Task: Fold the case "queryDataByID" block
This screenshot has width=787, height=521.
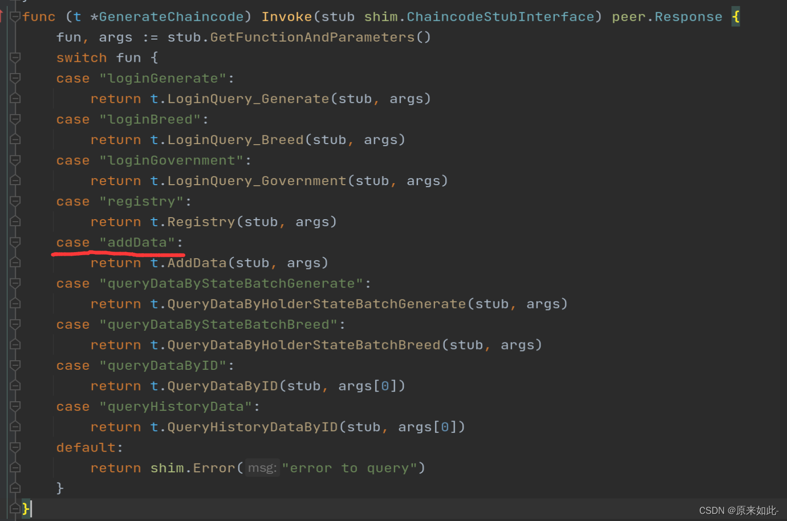Action: click(15, 365)
